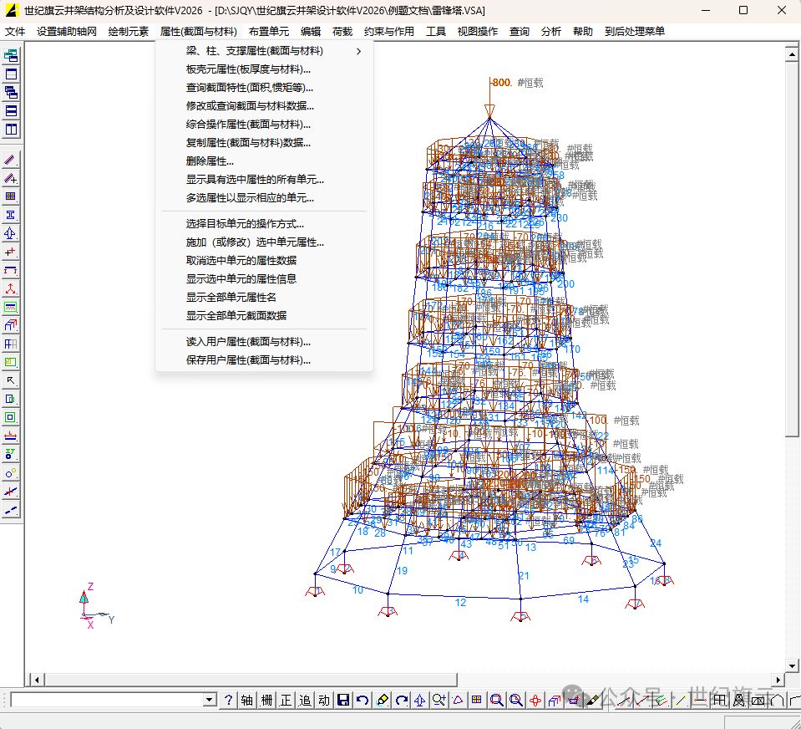Click the undo arrow icon
This screenshot has height=729, width=801.
[362, 700]
